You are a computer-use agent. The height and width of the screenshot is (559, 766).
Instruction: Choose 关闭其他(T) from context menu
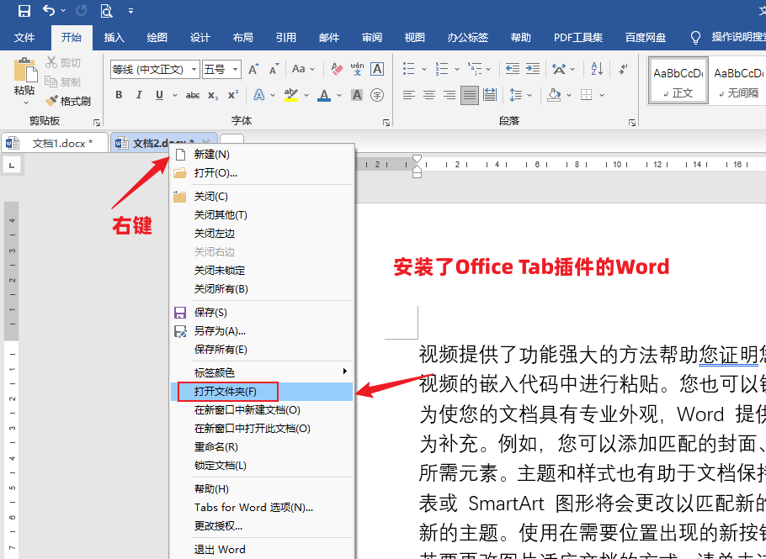click(261, 215)
